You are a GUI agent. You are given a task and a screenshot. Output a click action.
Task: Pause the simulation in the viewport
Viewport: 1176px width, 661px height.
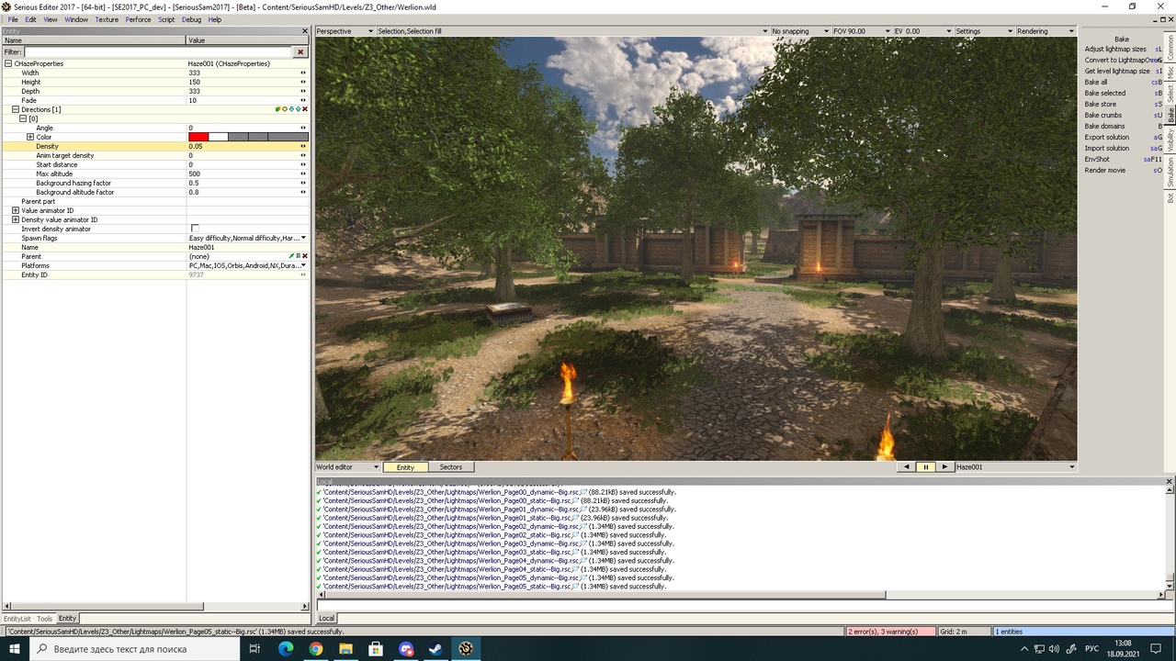tap(925, 467)
